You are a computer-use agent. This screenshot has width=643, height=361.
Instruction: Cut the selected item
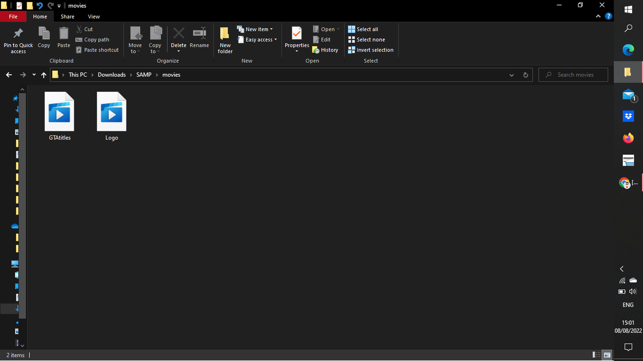coord(84,29)
